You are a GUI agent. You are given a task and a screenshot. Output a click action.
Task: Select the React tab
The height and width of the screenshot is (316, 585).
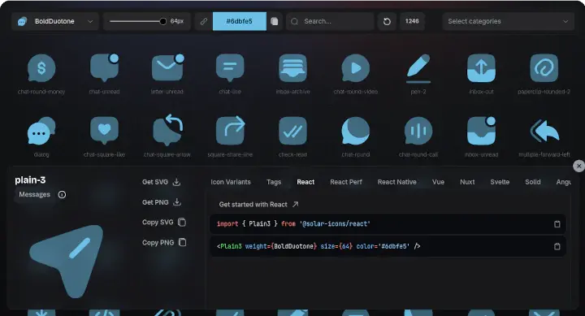coord(305,182)
